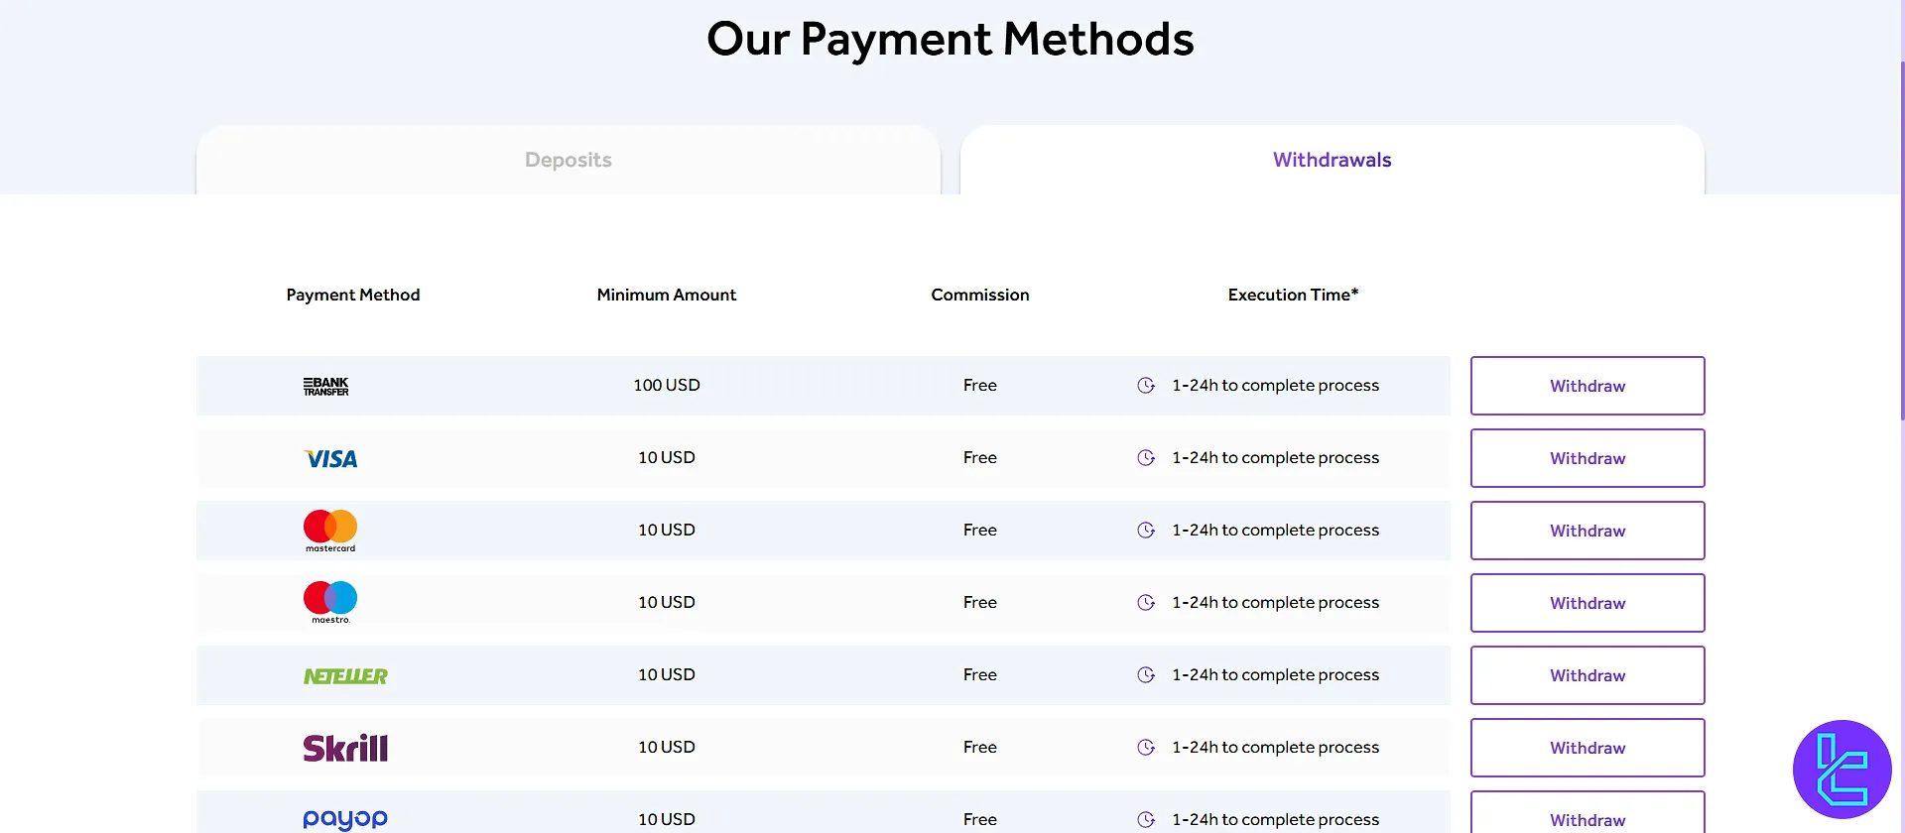Select the Withdrawals tab

tap(1333, 160)
